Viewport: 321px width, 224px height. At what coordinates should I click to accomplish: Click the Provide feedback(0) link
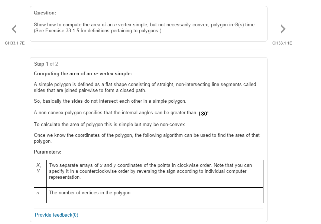point(56,215)
